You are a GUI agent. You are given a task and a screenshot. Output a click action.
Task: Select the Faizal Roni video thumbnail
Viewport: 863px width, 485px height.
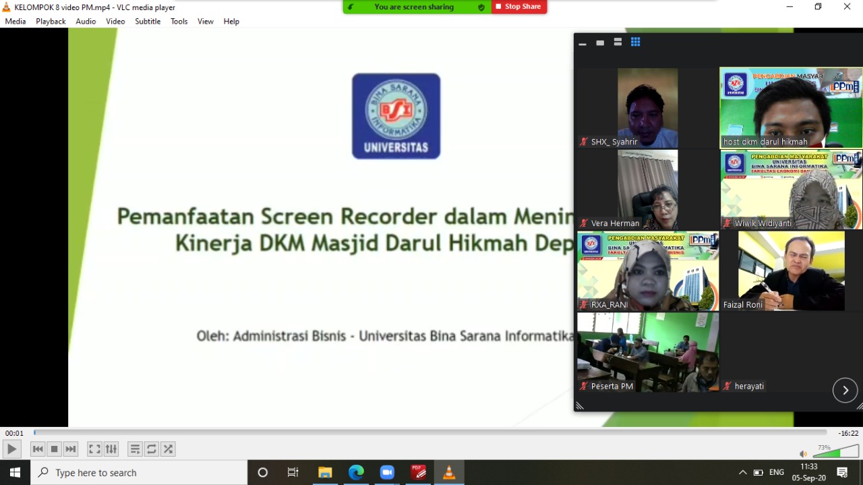point(791,270)
